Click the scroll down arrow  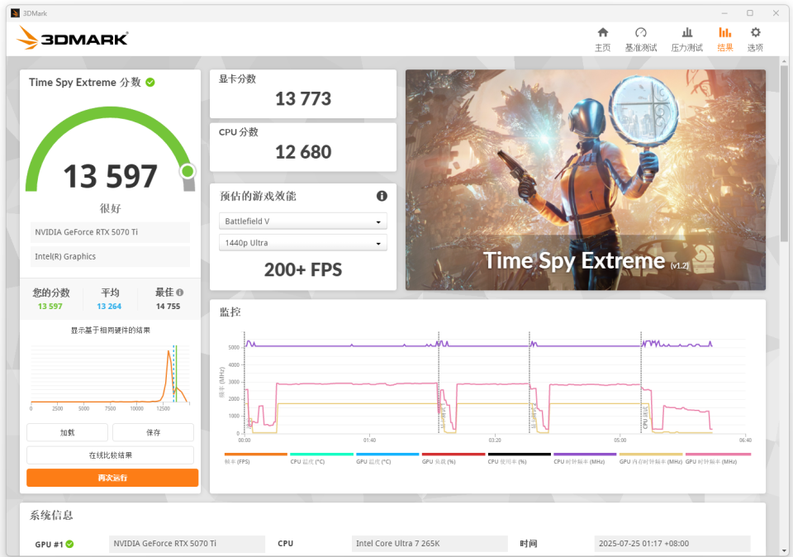pos(785,550)
